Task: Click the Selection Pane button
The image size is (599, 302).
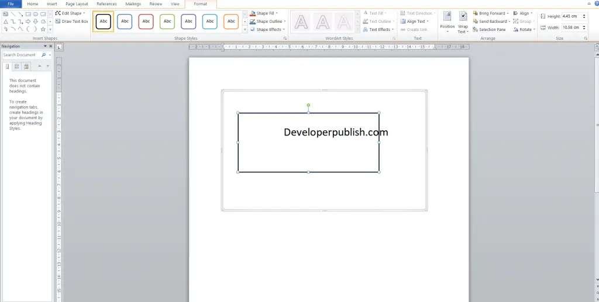Action: (489, 29)
